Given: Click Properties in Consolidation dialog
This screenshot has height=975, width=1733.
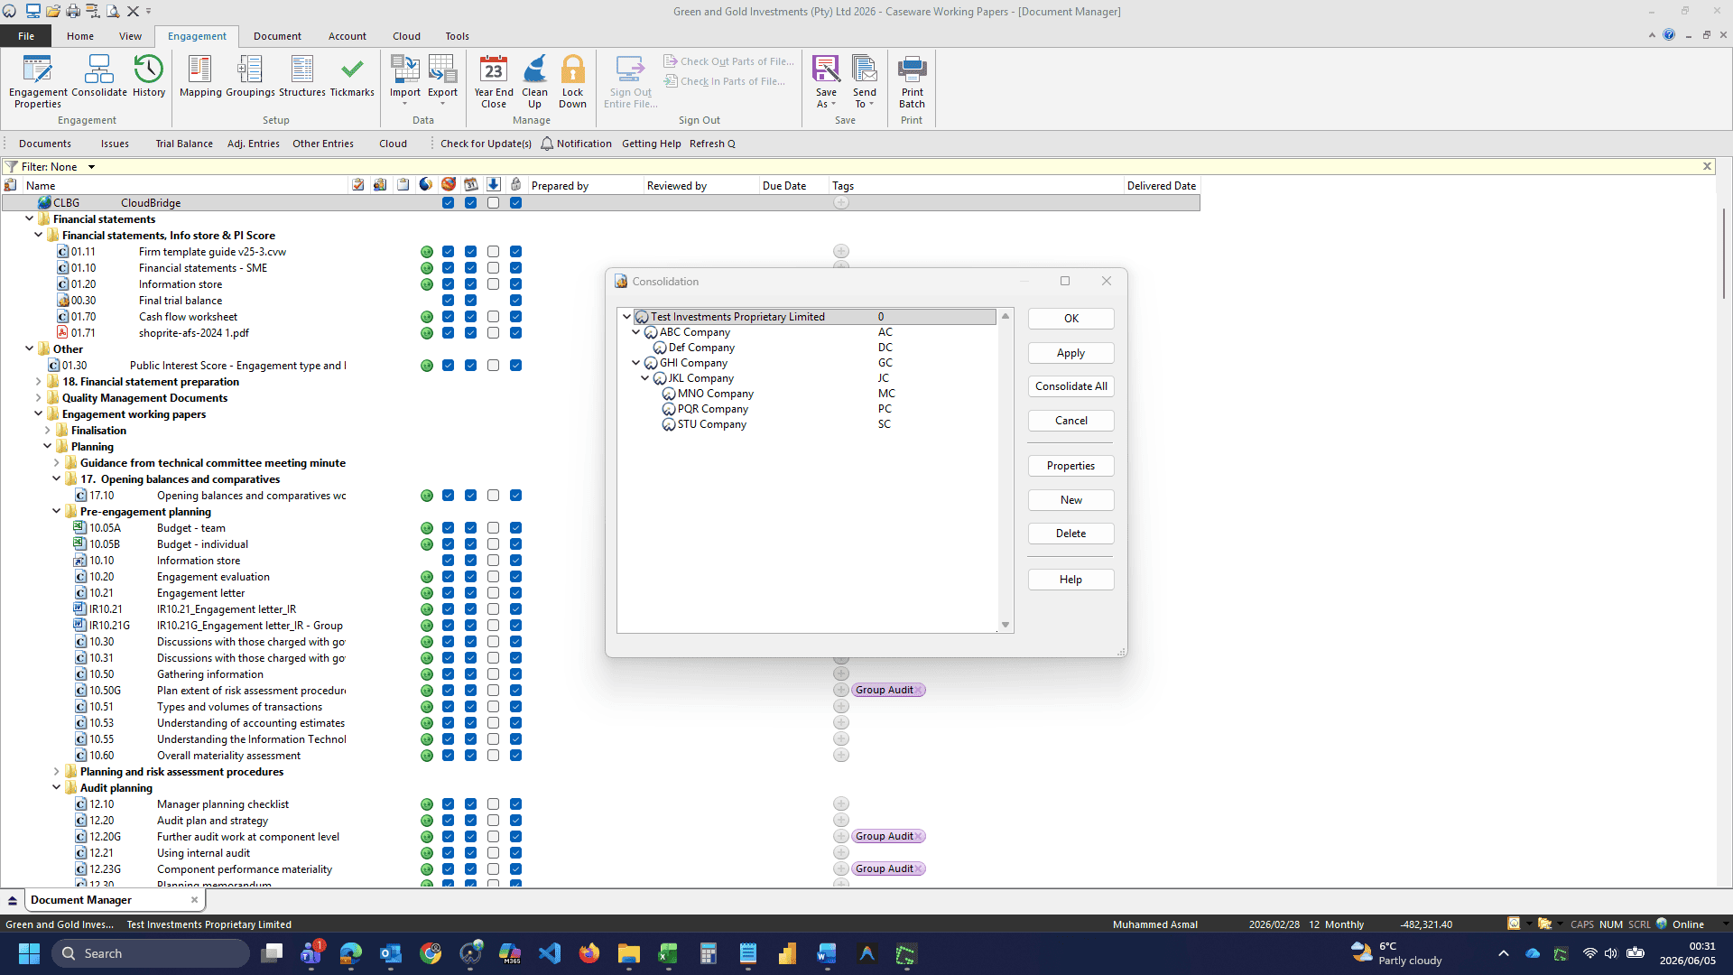Looking at the screenshot, I should tap(1071, 466).
